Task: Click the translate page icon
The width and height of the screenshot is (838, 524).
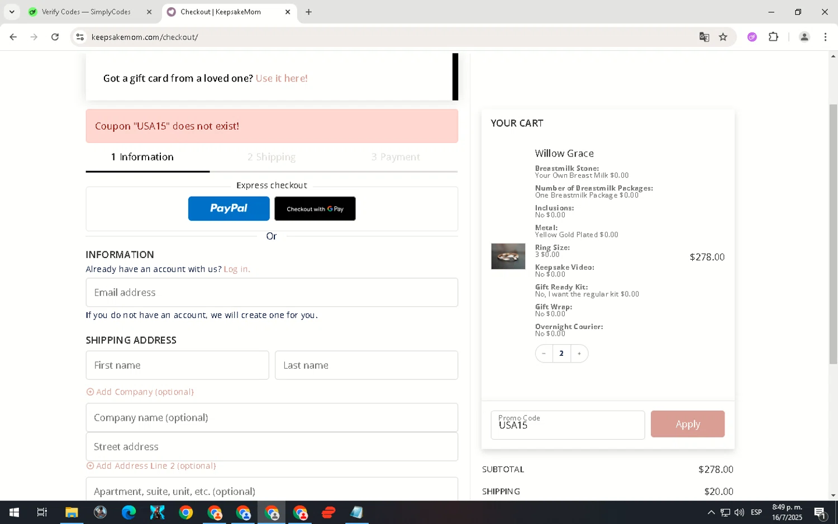Action: point(704,37)
